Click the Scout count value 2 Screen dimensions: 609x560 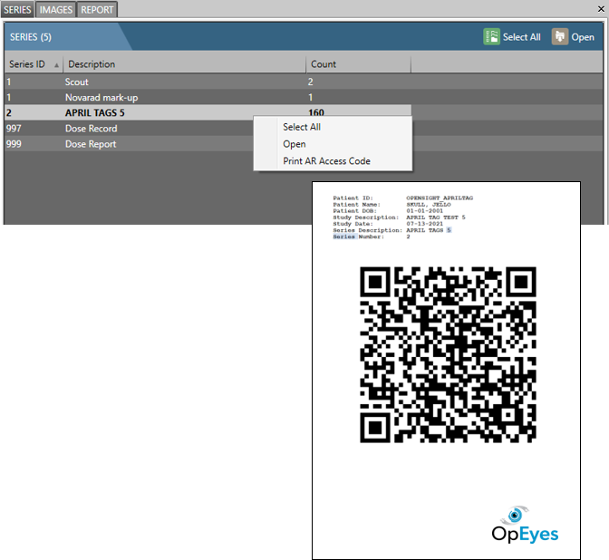coord(310,82)
